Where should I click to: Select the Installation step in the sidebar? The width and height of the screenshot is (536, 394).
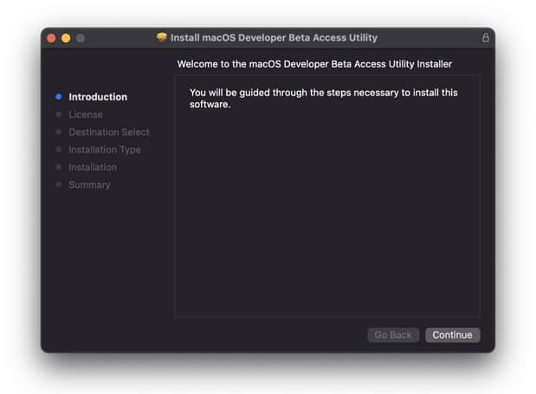(x=93, y=167)
